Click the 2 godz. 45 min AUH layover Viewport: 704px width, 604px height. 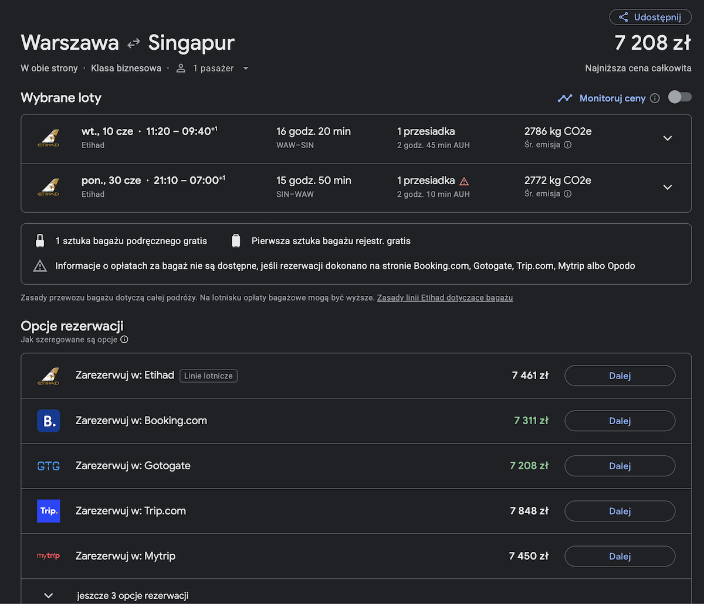click(x=434, y=145)
